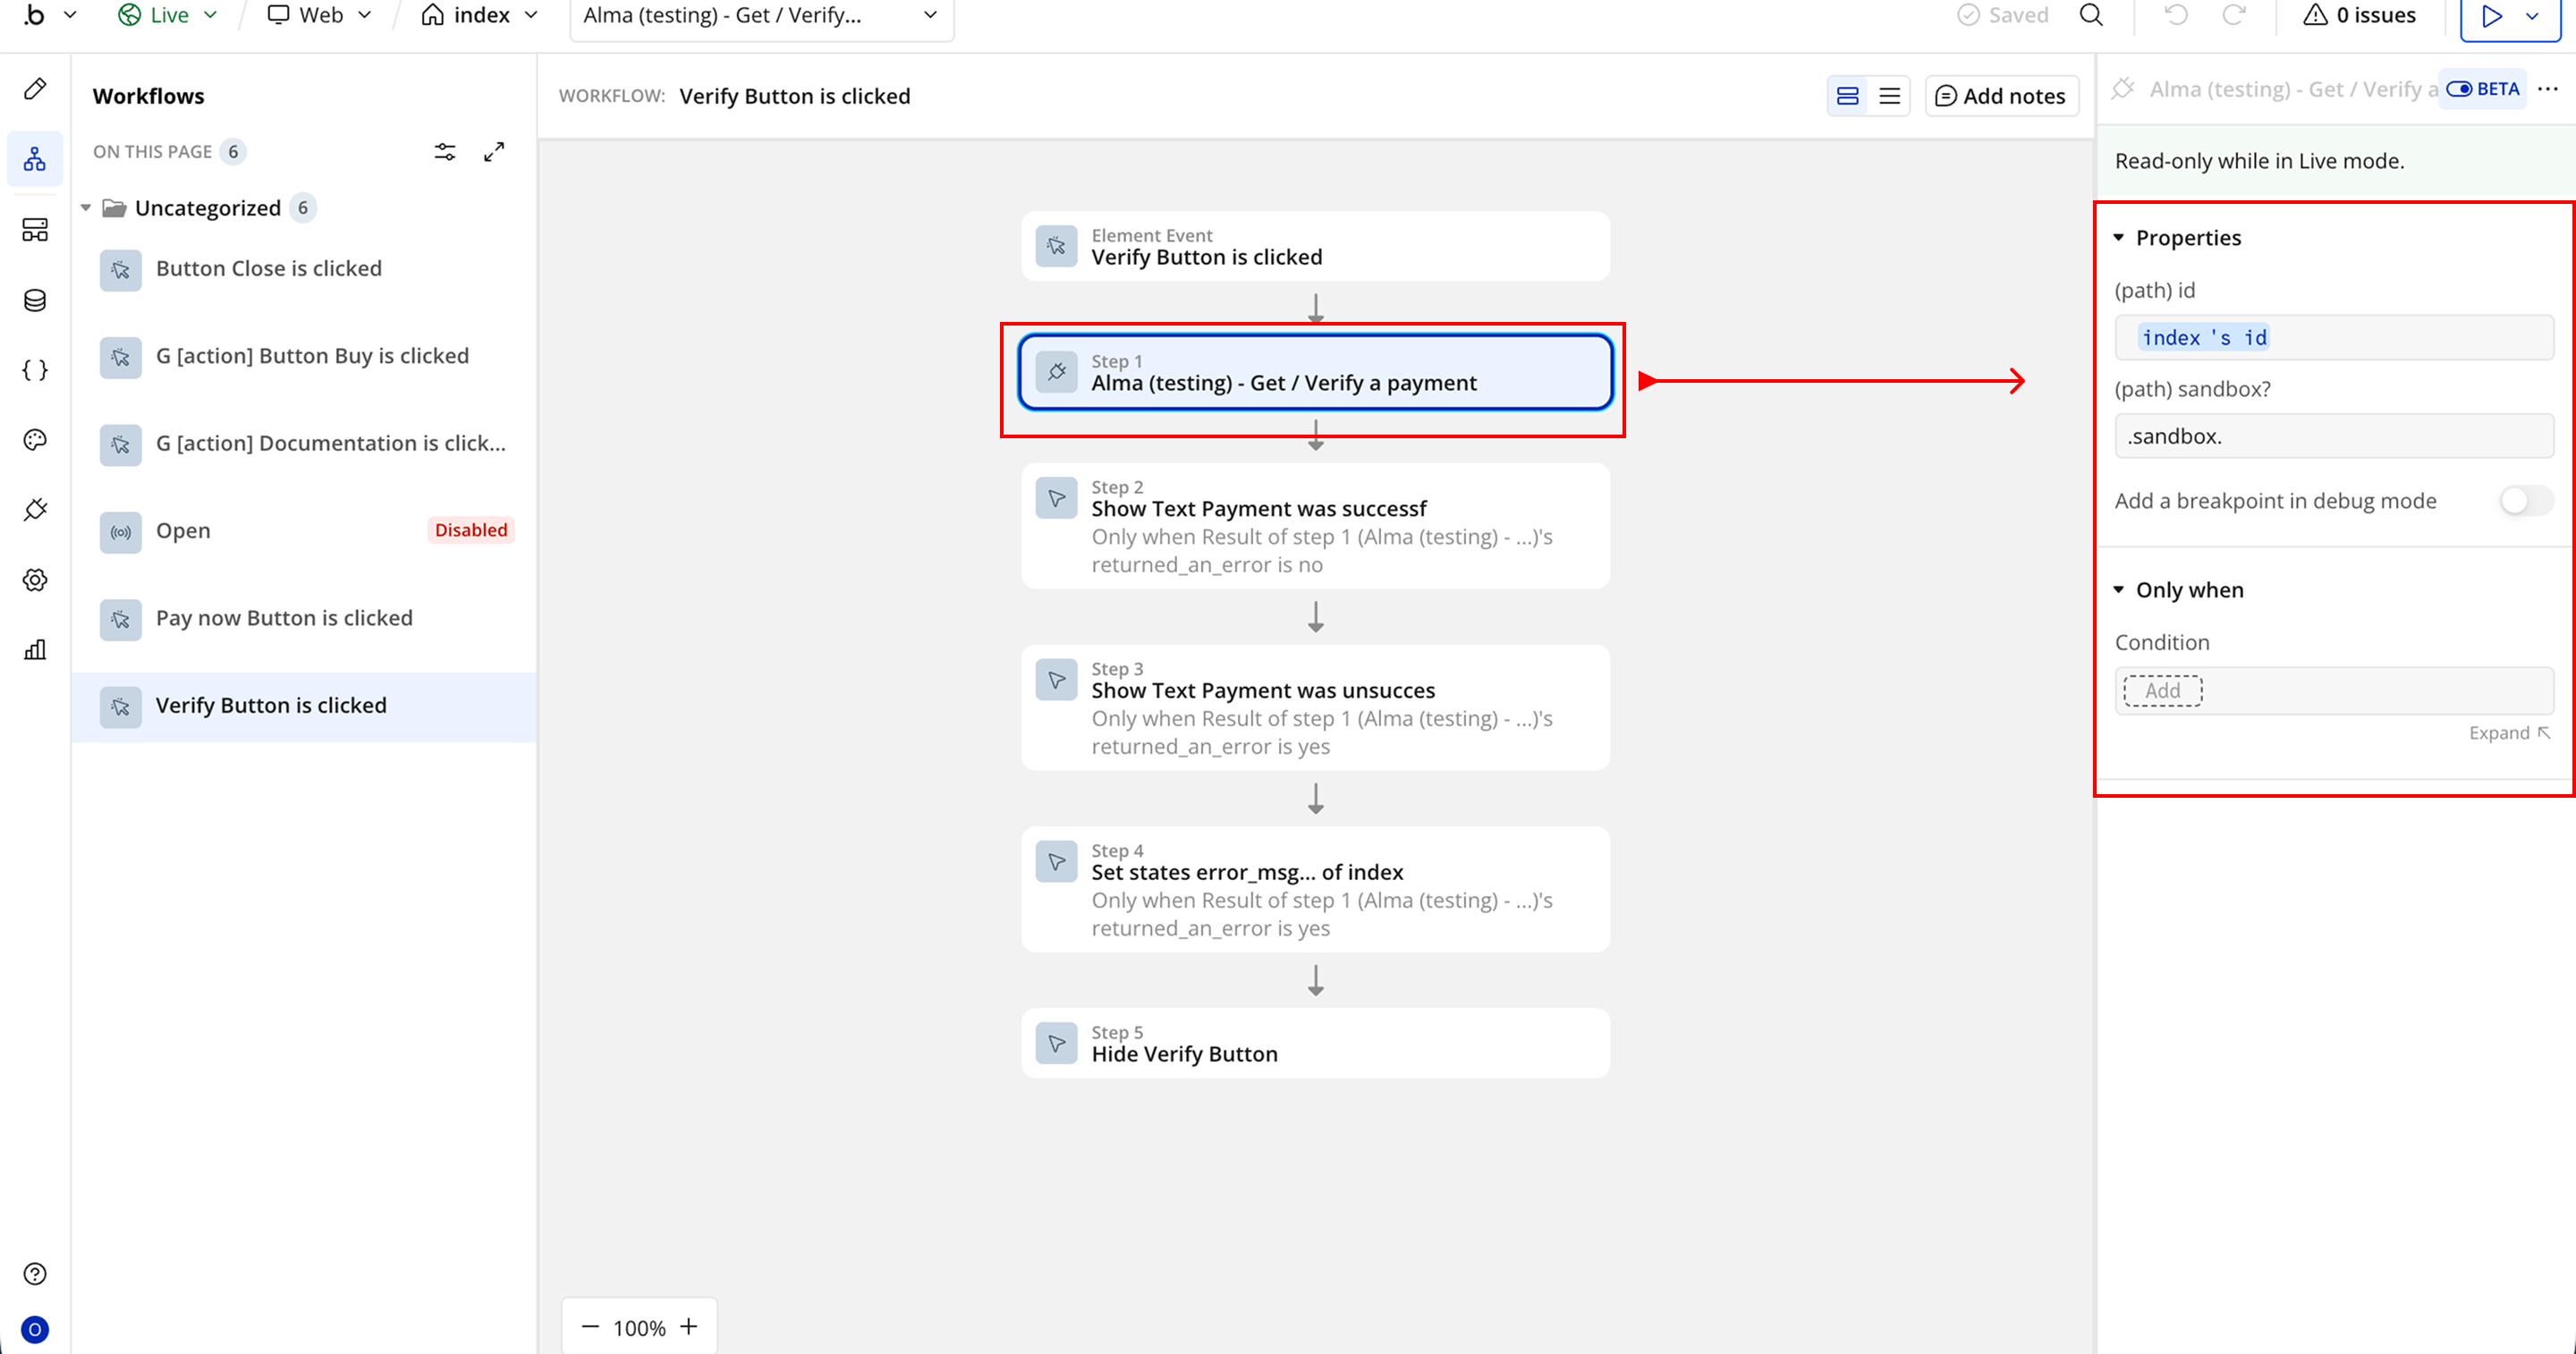Click the Add notes button

coord(2001,96)
